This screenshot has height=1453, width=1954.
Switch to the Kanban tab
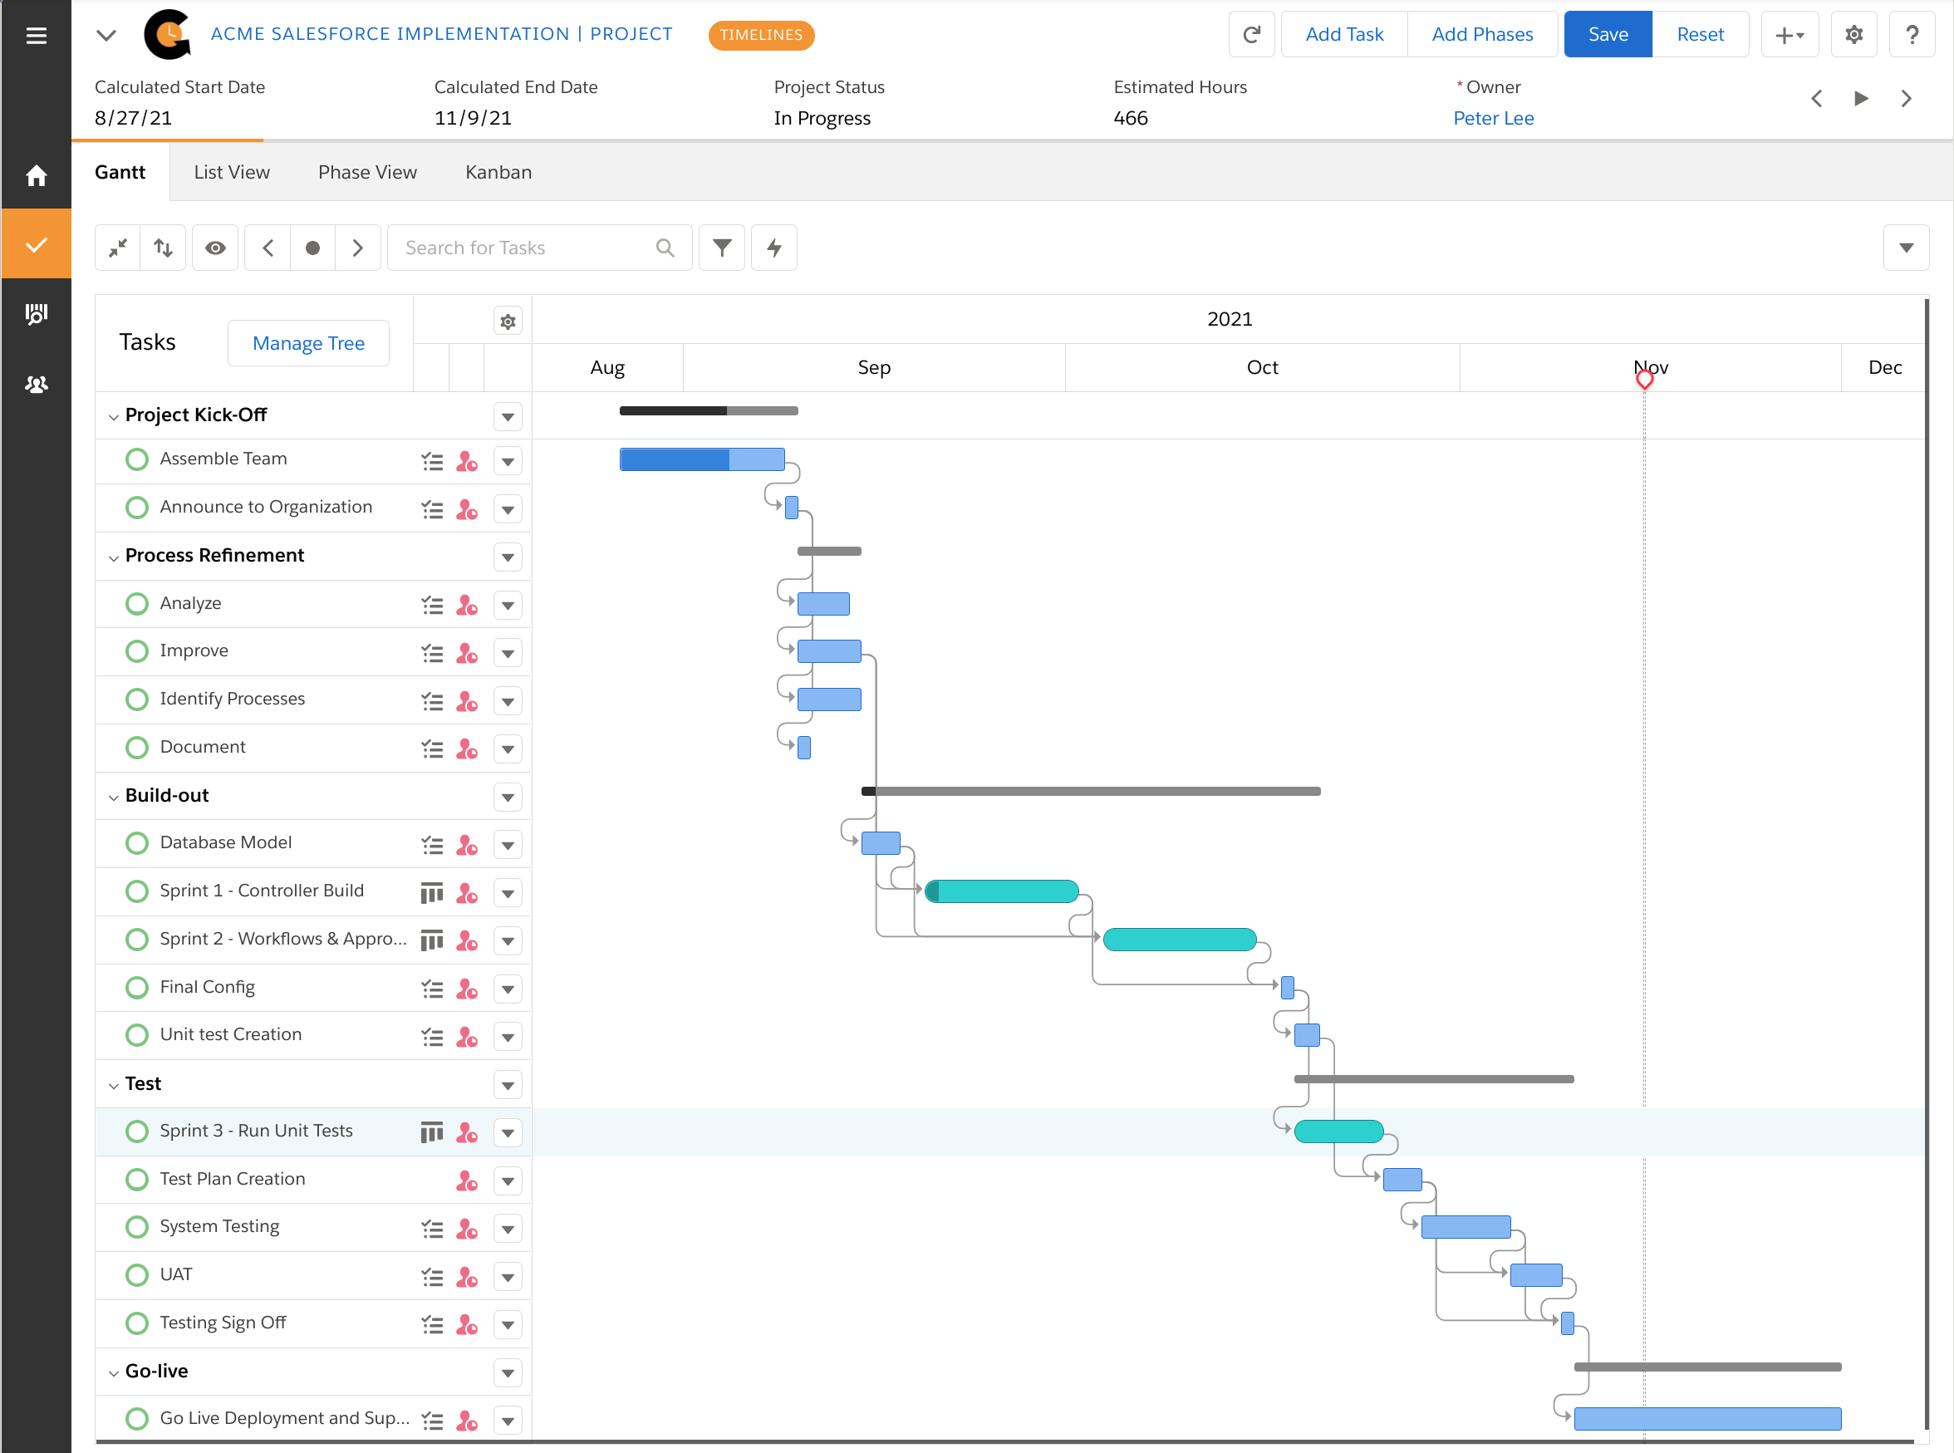[x=498, y=171]
